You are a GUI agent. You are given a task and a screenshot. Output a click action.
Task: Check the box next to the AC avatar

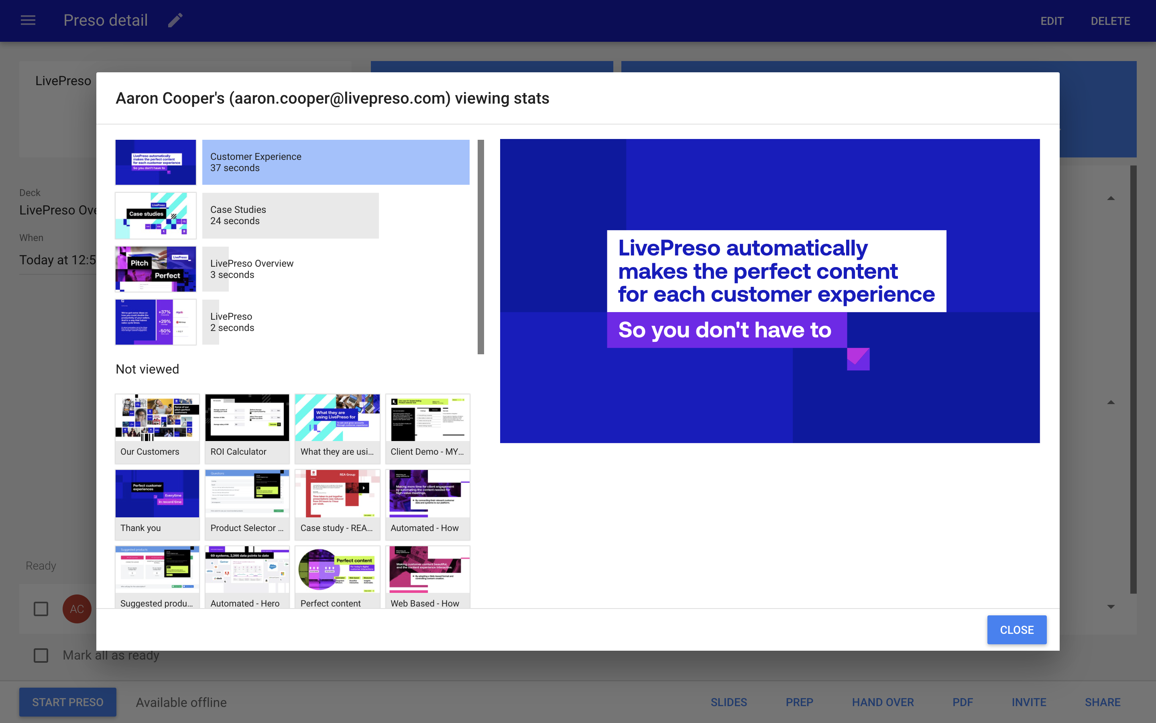pyautogui.click(x=41, y=609)
